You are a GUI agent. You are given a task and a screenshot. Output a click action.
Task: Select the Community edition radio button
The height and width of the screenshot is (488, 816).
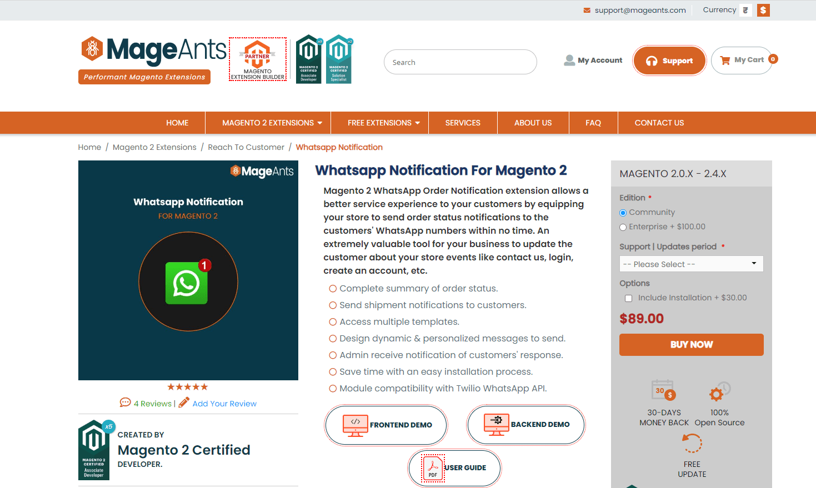click(x=623, y=213)
